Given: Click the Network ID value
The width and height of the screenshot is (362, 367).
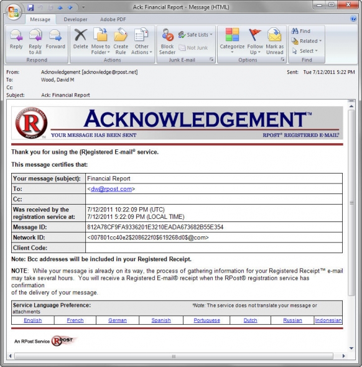Looking at the screenshot, I should (x=148, y=238).
